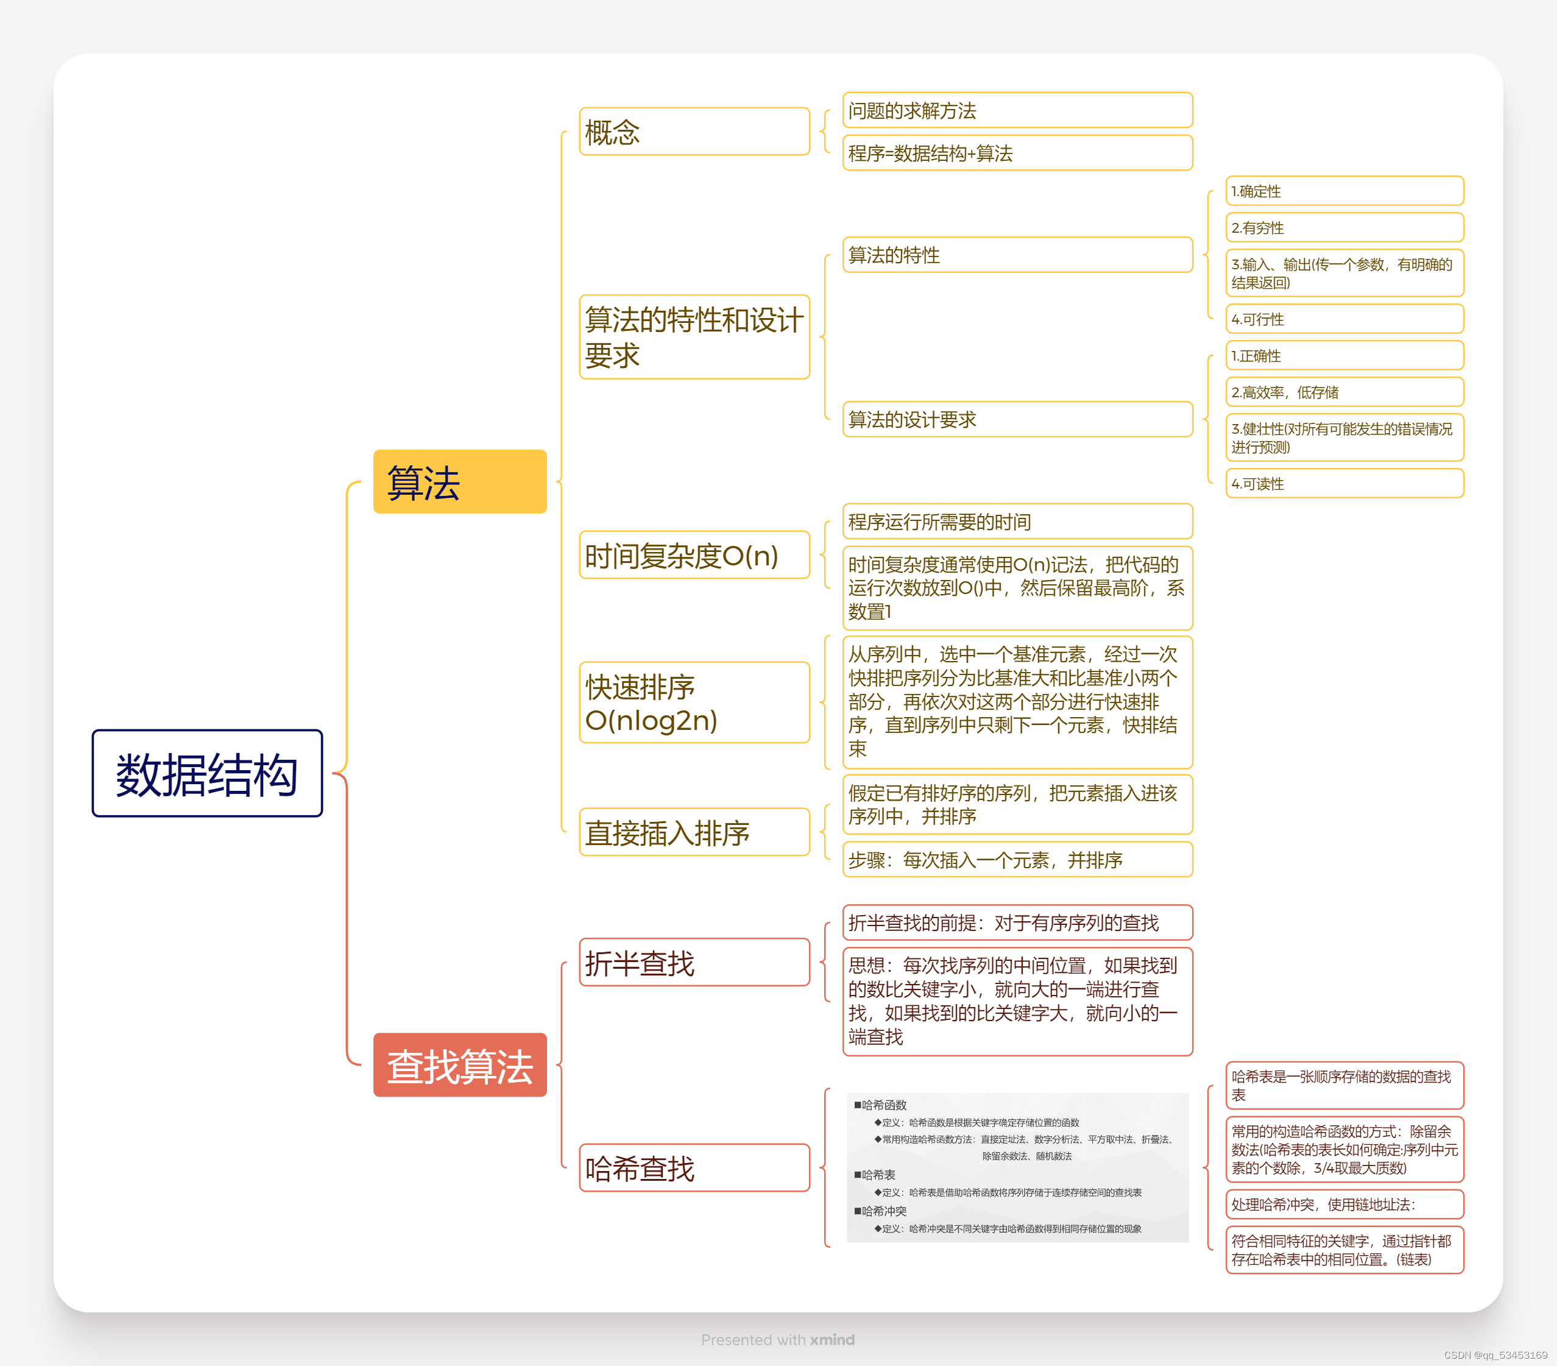Click the CSDN @qq_53453169 watermark
Screen dimensions: 1557x1366
tap(1494, 1355)
